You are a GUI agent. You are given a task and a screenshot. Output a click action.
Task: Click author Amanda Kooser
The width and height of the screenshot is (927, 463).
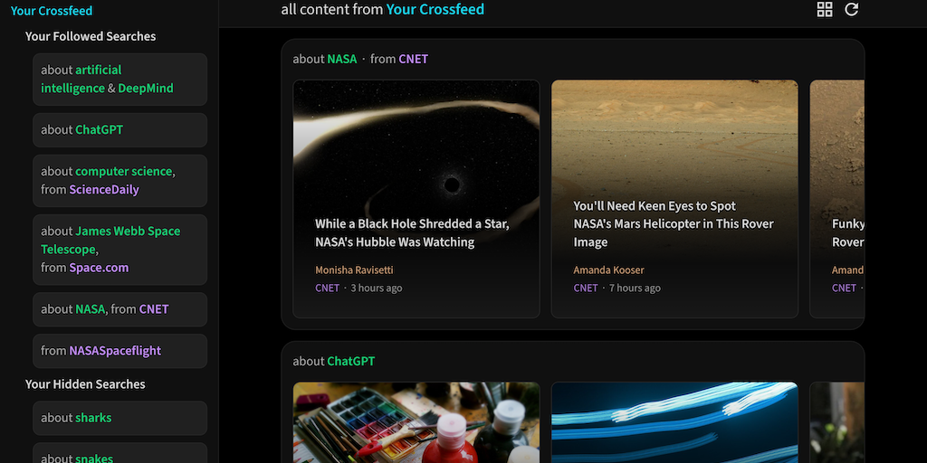[608, 269]
